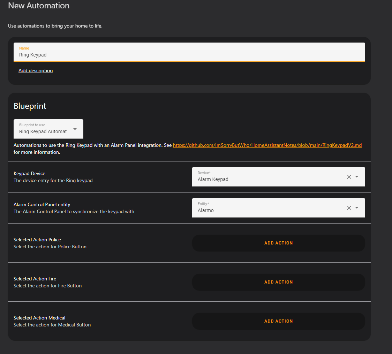The width and height of the screenshot is (392, 354).
Task: Clear the Alarmo entity selection
Action: coord(349,208)
